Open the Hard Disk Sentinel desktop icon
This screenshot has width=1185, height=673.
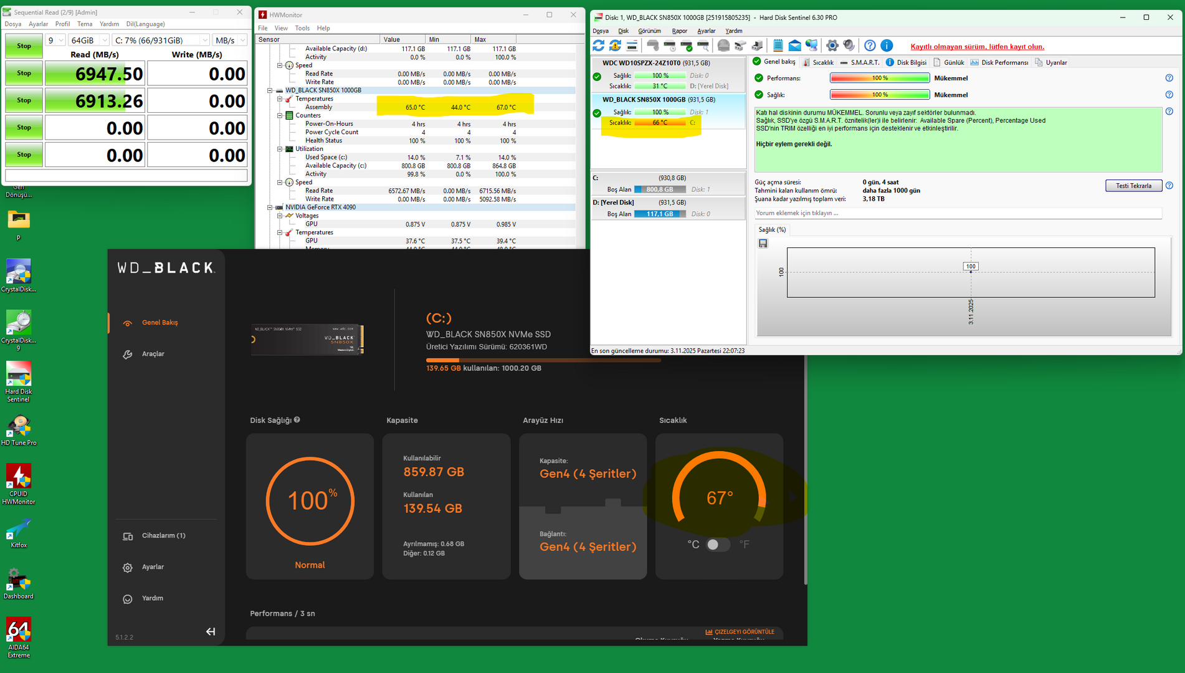click(x=19, y=381)
